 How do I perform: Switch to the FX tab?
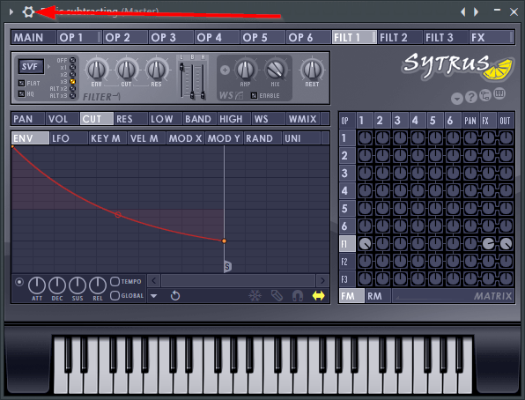(492, 37)
